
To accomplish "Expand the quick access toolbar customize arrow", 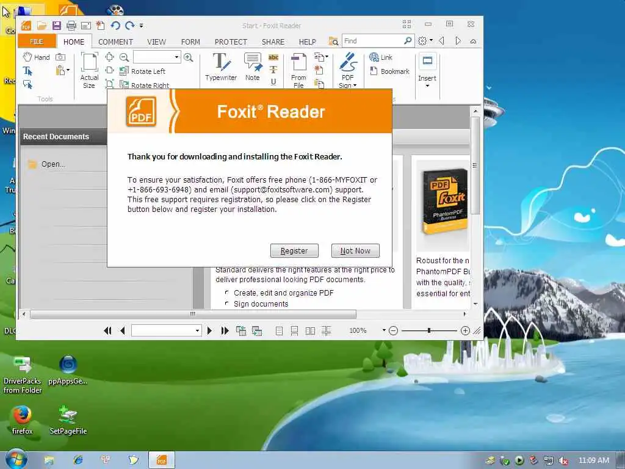I will (x=141, y=26).
